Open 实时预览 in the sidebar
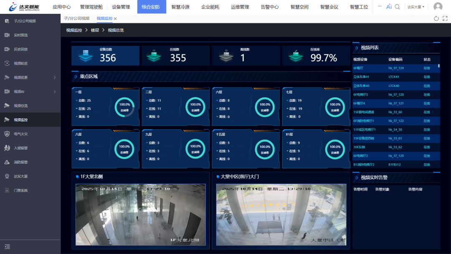Screen dimensions: 451x254 pyautogui.click(x=25, y=35)
